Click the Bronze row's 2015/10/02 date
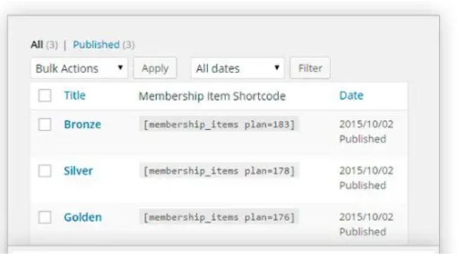The height and width of the screenshot is (262, 463). point(366,125)
